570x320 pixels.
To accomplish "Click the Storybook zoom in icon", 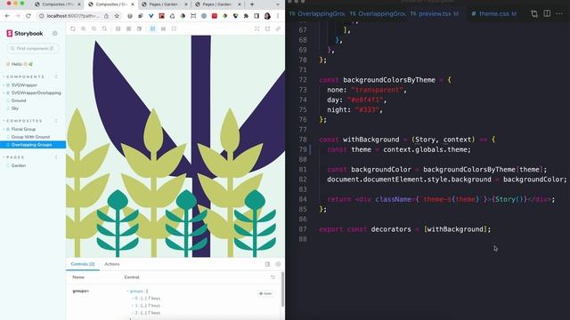I will [83, 28].
